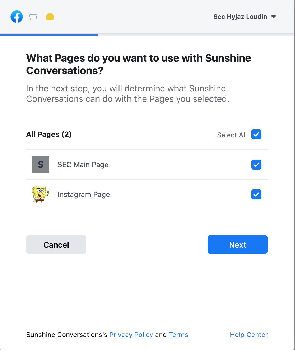Open the Help Center link
Screen dimensions: 295x350
[249, 335]
